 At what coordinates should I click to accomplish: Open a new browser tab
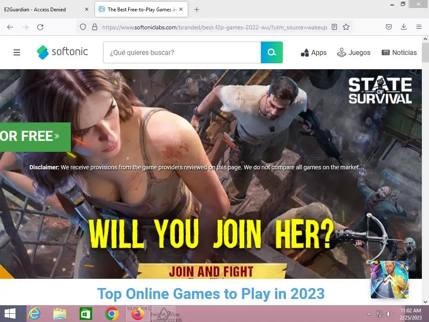(196, 10)
